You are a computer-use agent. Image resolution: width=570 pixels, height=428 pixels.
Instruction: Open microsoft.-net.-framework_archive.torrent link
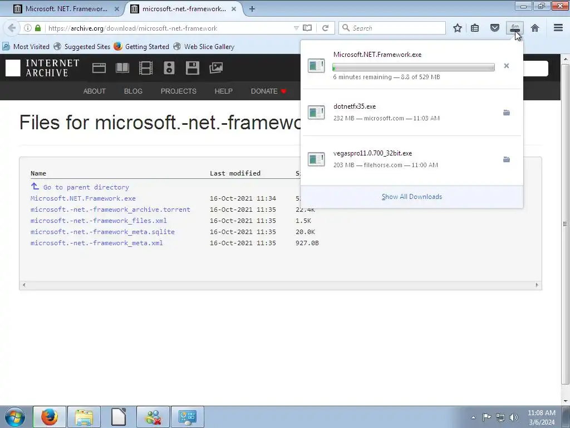click(111, 210)
